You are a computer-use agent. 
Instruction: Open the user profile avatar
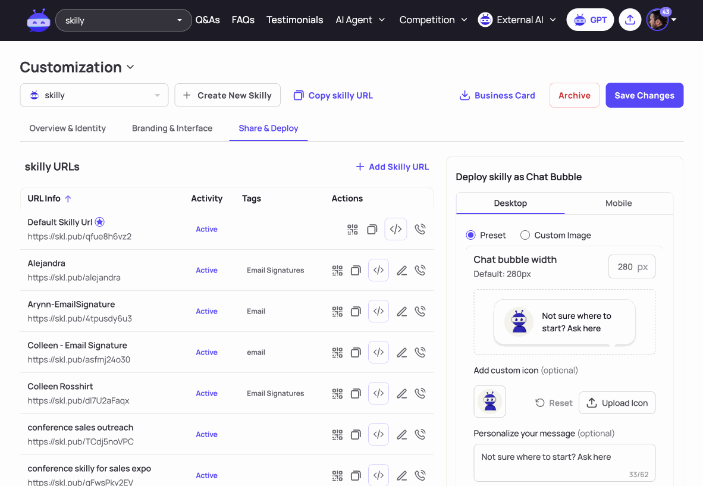click(x=657, y=20)
